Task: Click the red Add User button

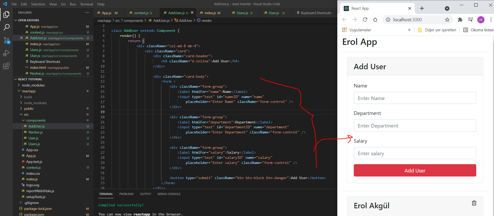Action: coord(415,171)
